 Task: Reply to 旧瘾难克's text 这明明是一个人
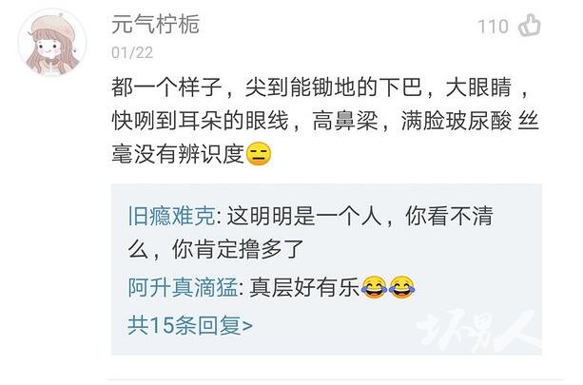(x=305, y=216)
